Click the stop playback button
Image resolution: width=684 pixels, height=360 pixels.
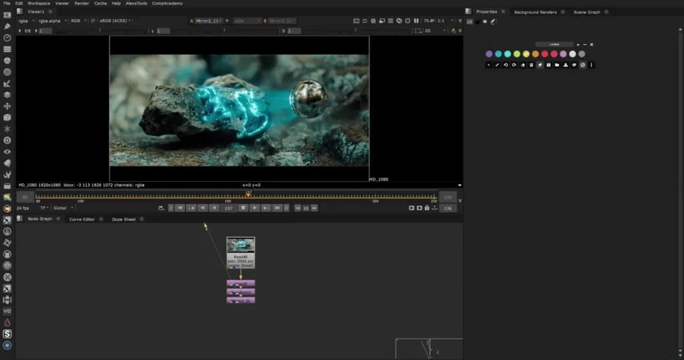tap(243, 208)
